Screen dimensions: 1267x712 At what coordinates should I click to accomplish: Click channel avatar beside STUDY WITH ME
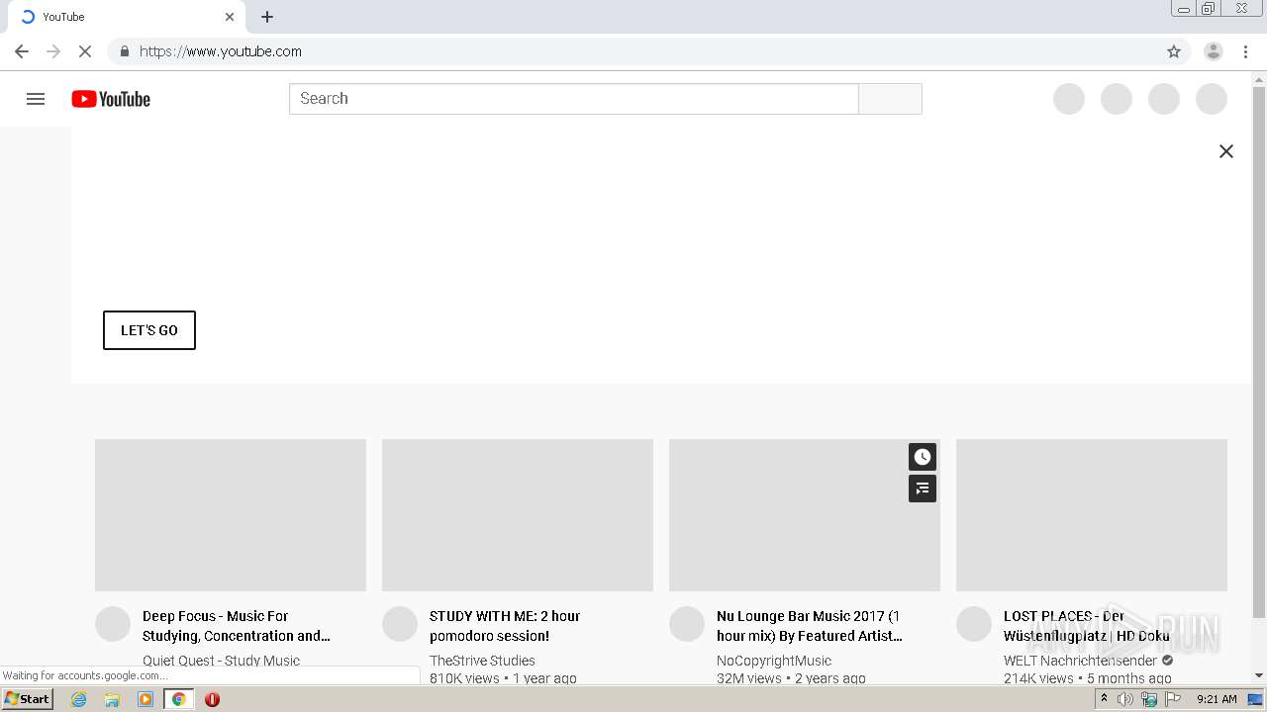point(400,624)
